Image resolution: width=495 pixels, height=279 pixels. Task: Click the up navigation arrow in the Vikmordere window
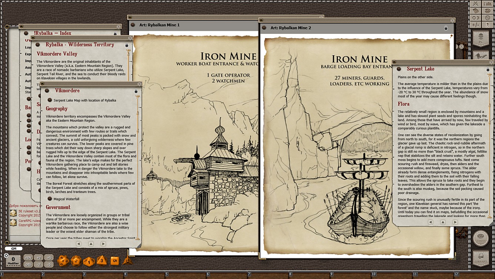pyautogui.click(x=91, y=244)
